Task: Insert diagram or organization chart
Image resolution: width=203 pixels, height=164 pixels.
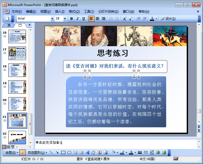Action: pos(93,152)
